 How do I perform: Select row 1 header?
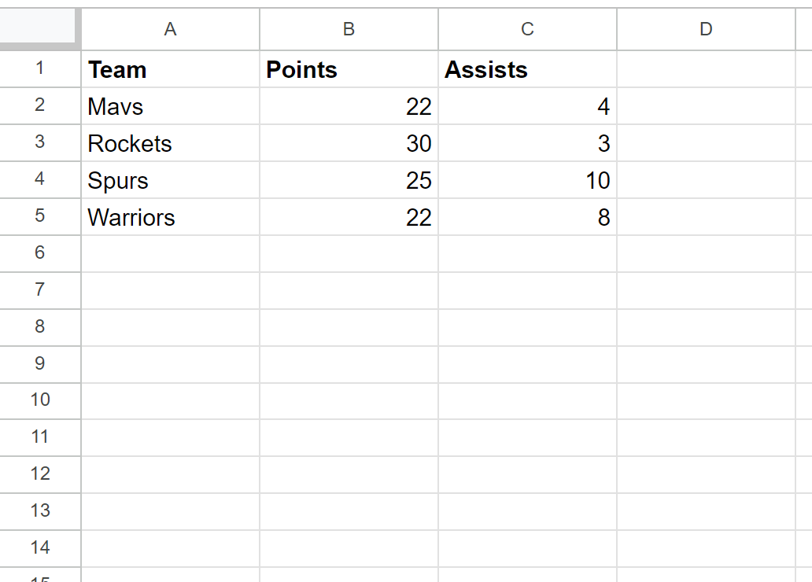point(40,69)
